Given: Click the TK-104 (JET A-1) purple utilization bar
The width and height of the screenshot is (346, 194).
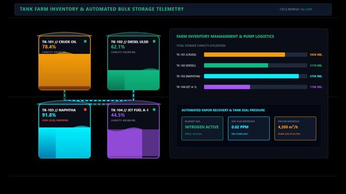Looking at the screenshot, I should [x=227, y=87].
